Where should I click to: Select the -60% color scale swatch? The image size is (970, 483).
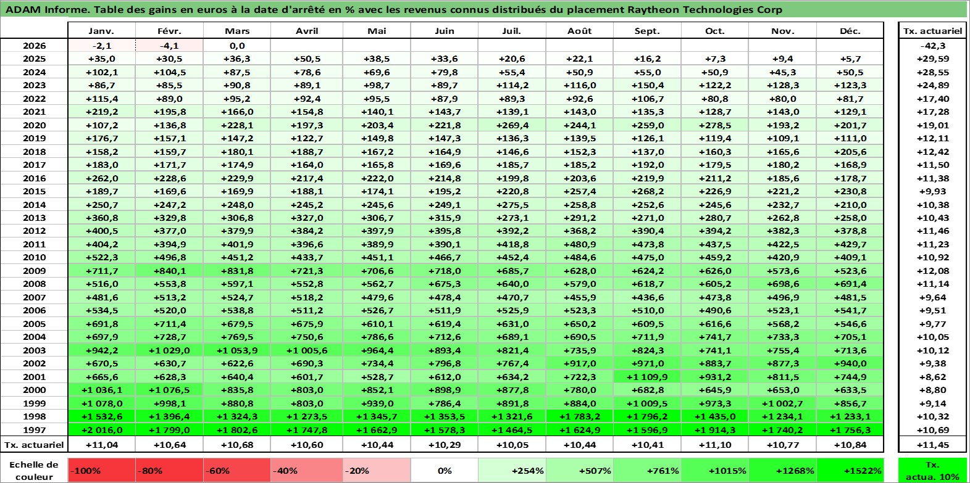tap(237, 470)
